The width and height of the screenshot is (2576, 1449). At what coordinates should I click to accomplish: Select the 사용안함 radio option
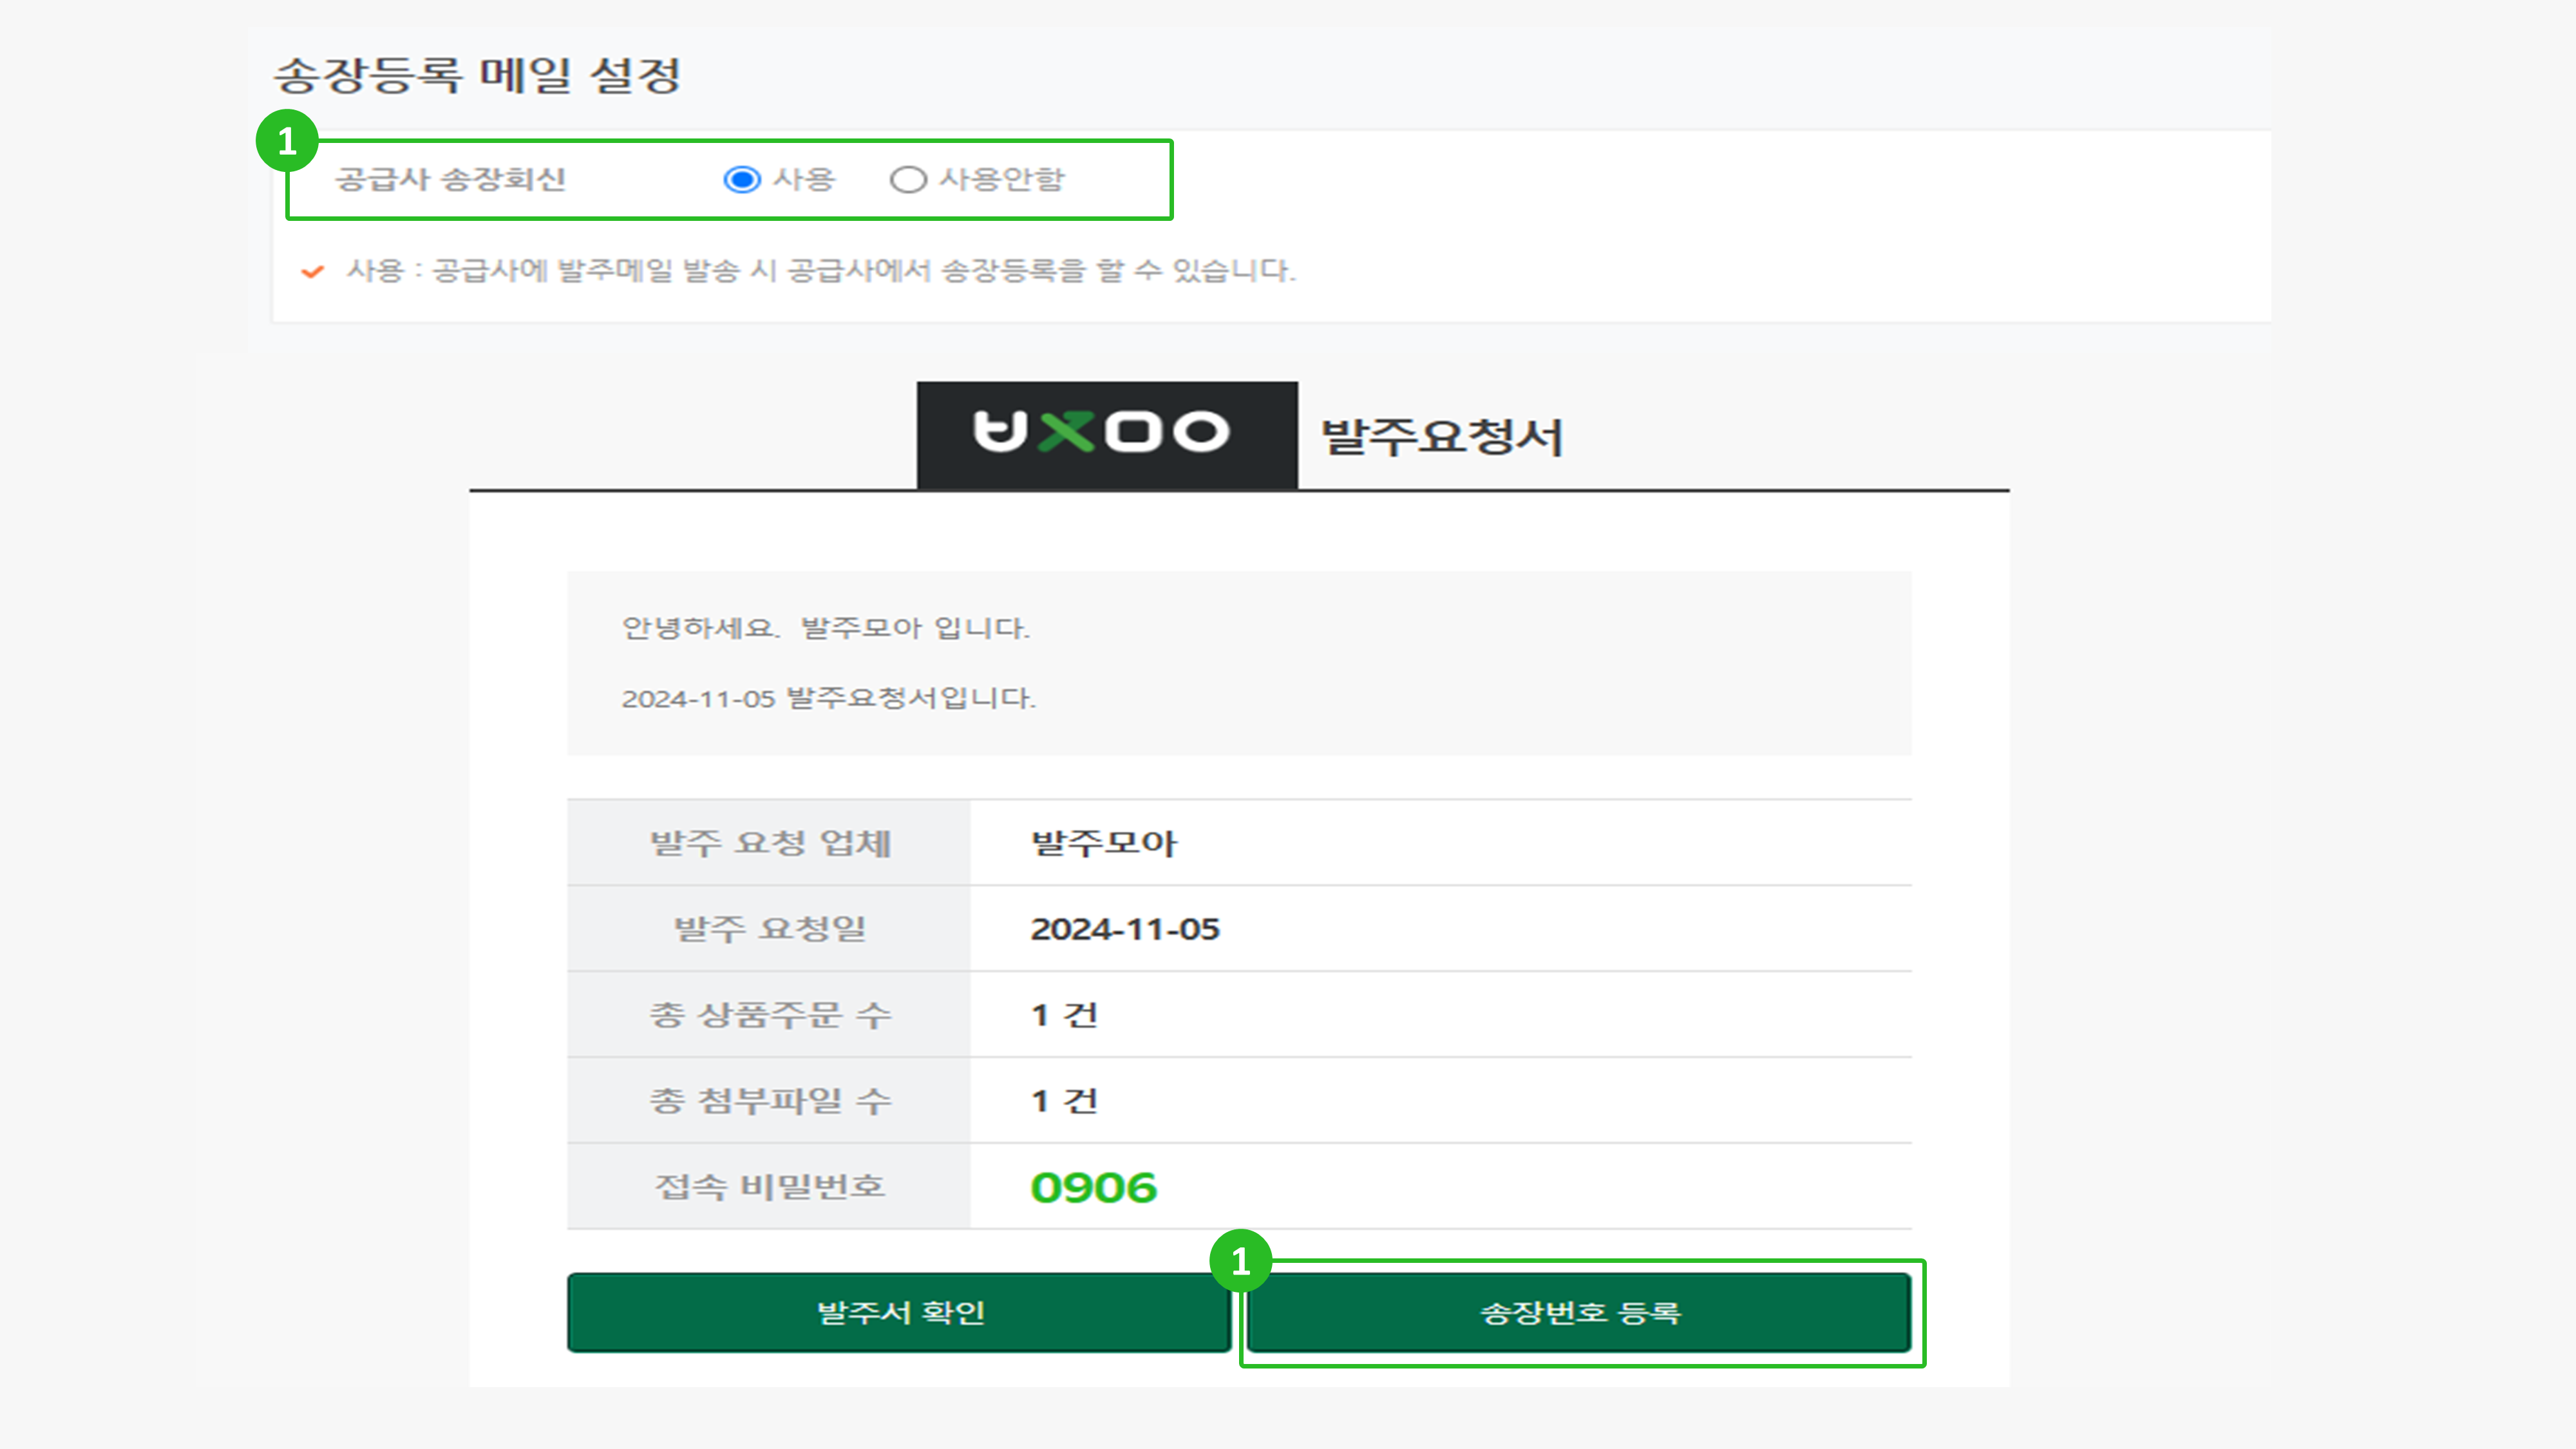click(908, 180)
